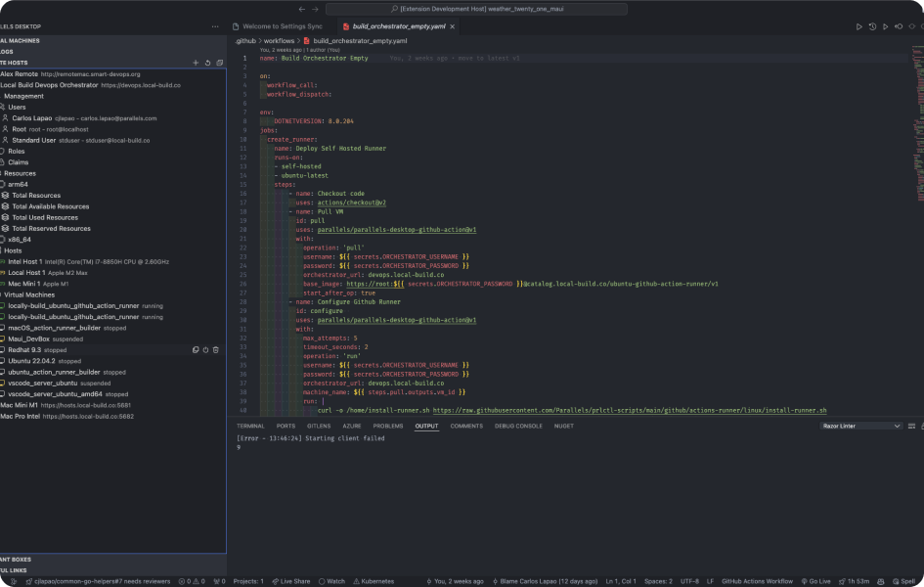Toggle Watch mode in the status bar
924x587 pixels.
pyautogui.click(x=332, y=580)
